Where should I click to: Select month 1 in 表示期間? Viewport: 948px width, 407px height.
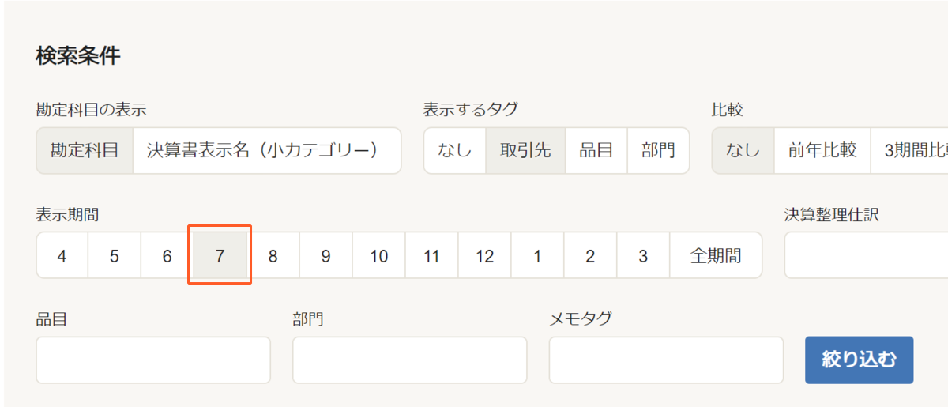pyautogui.click(x=538, y=255)
